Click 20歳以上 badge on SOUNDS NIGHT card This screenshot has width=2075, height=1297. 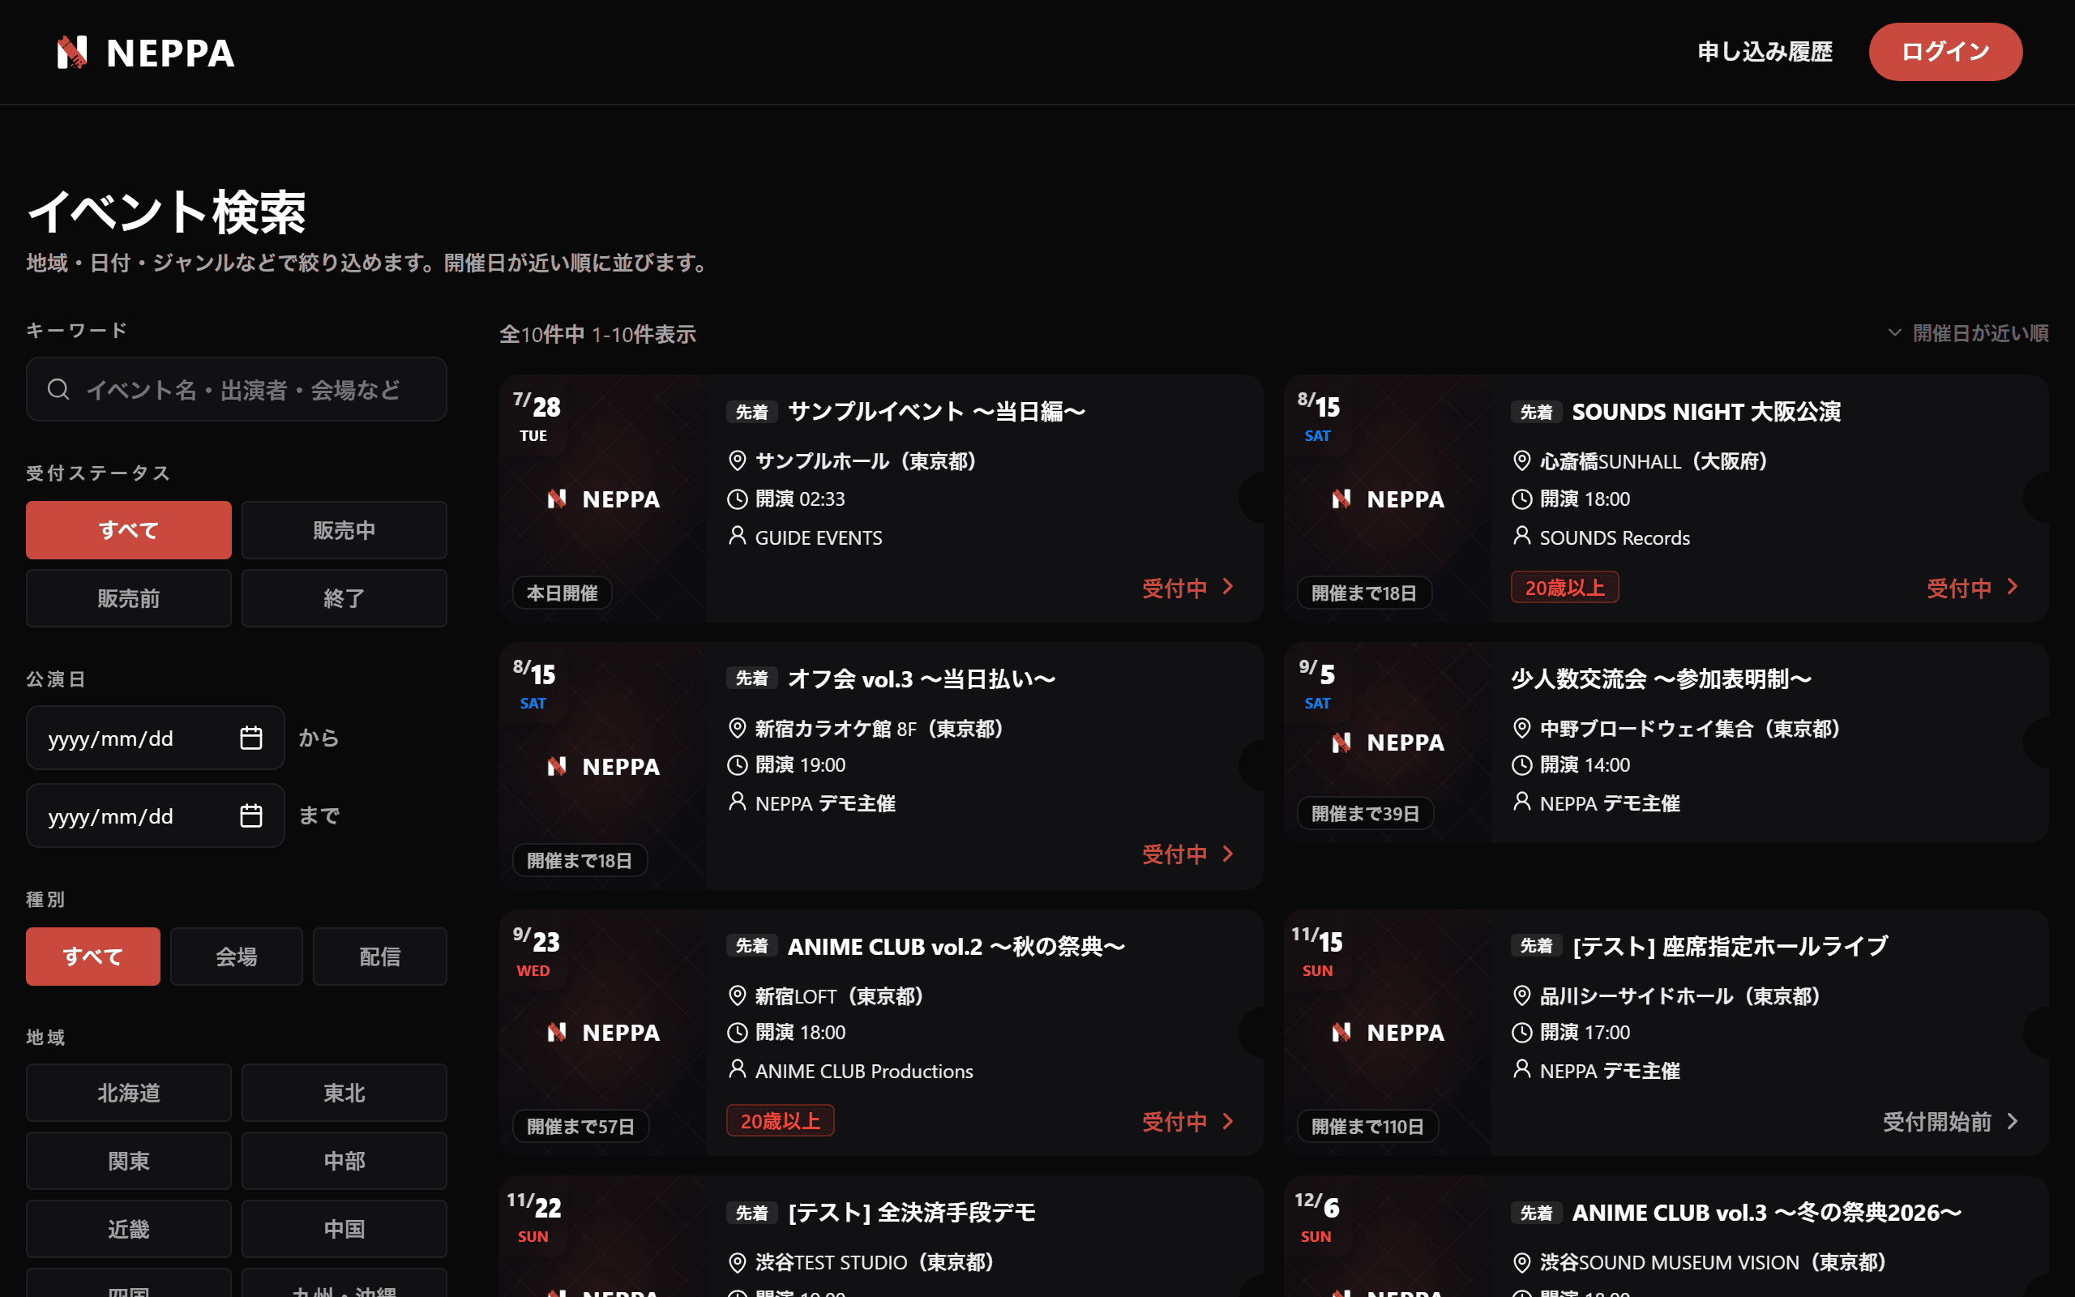pos(1565,588)
